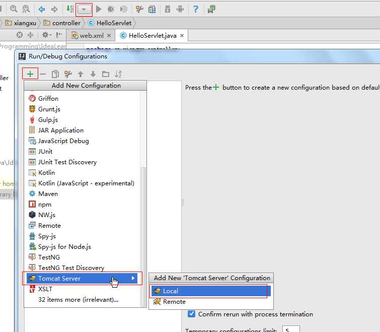
Task: Click the Move Down arrow icon in dialog
Action: (x=93, y=74)
